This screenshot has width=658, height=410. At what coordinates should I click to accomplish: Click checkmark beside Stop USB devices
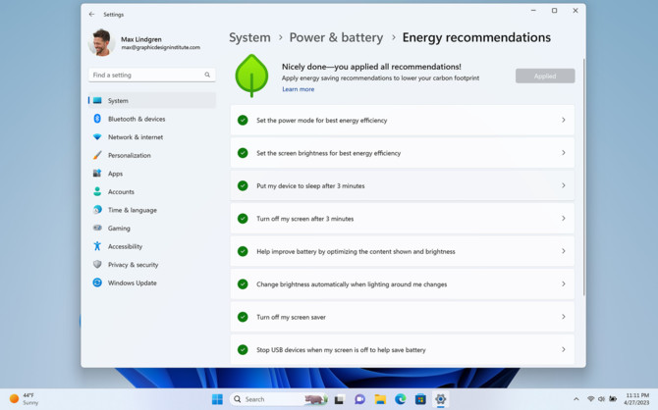[243, 349]
